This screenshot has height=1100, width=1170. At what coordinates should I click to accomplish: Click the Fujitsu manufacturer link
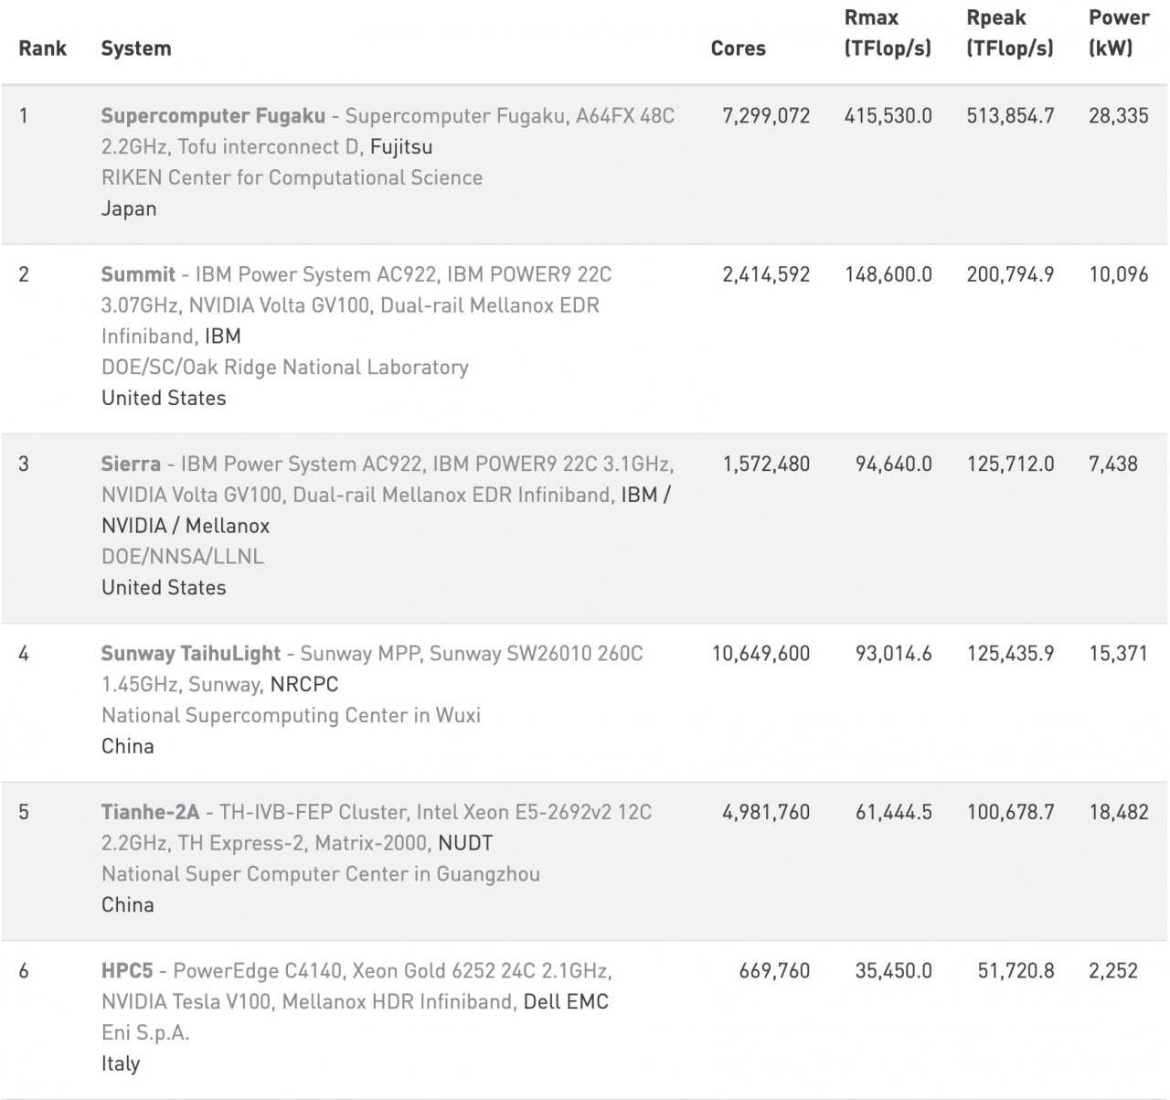tap(401, 147)
